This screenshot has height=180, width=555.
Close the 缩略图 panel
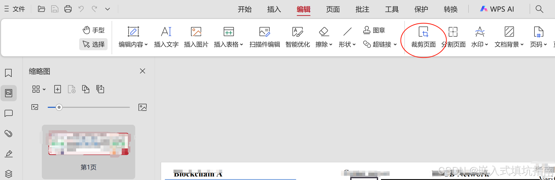[x=143, y=71]
